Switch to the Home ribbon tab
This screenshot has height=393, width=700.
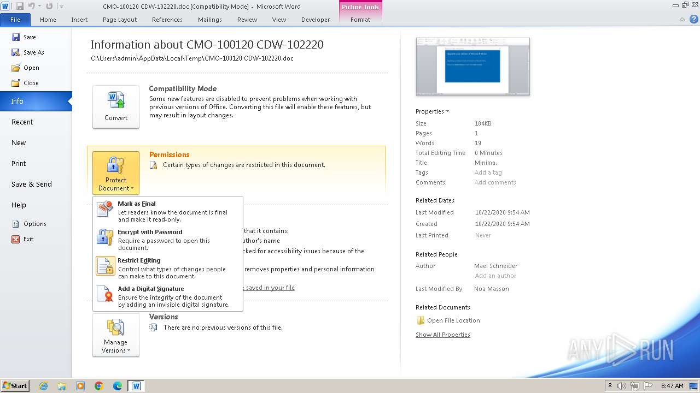48,20
